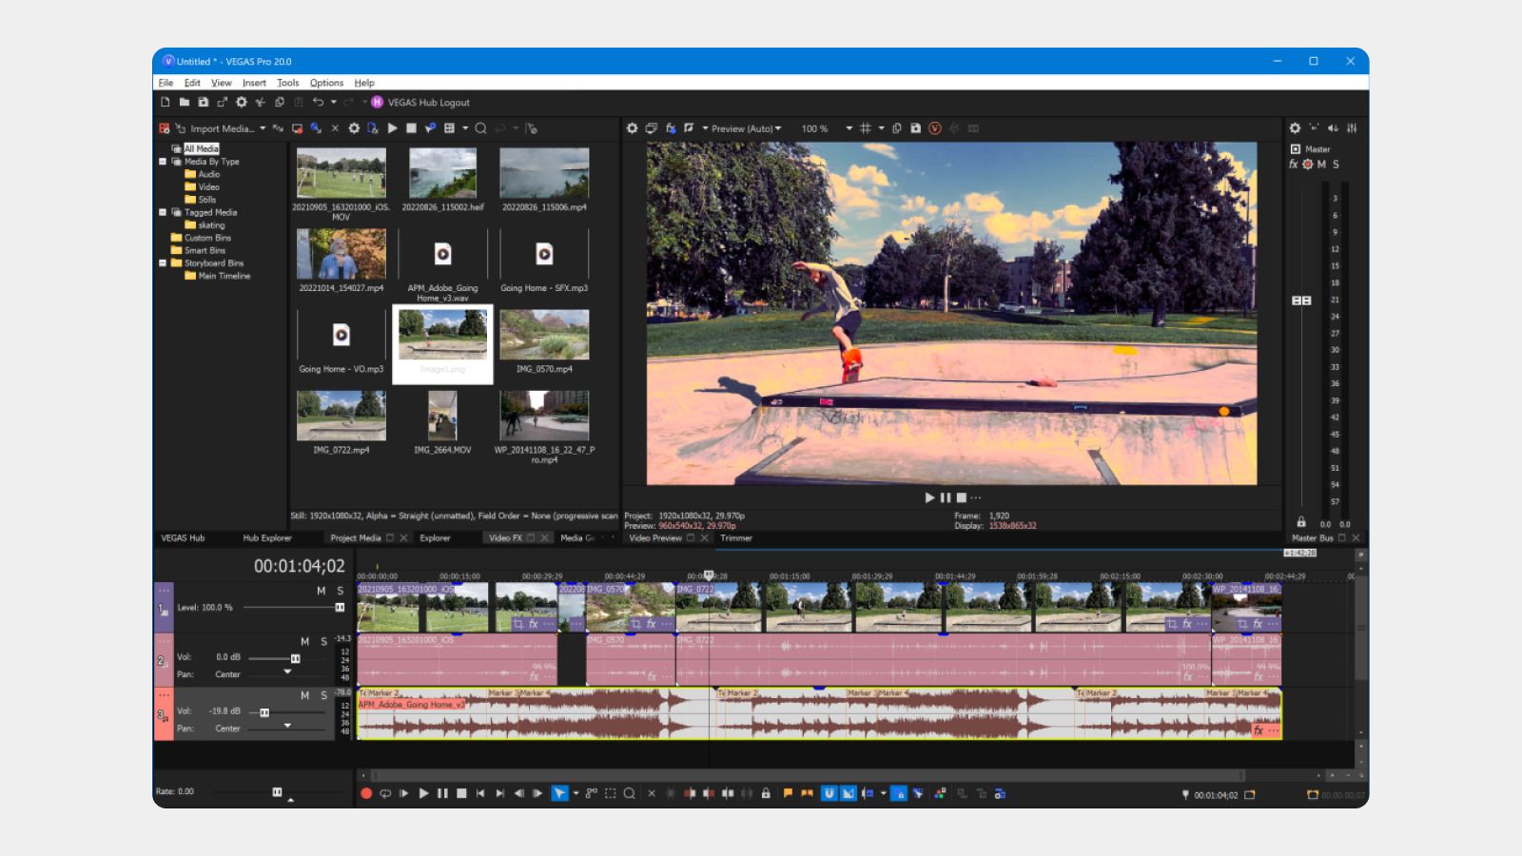Viewport: 1522px width, 856px height.
Task: Click VEGAS Hub Logout
Action: tap(429, 102)
